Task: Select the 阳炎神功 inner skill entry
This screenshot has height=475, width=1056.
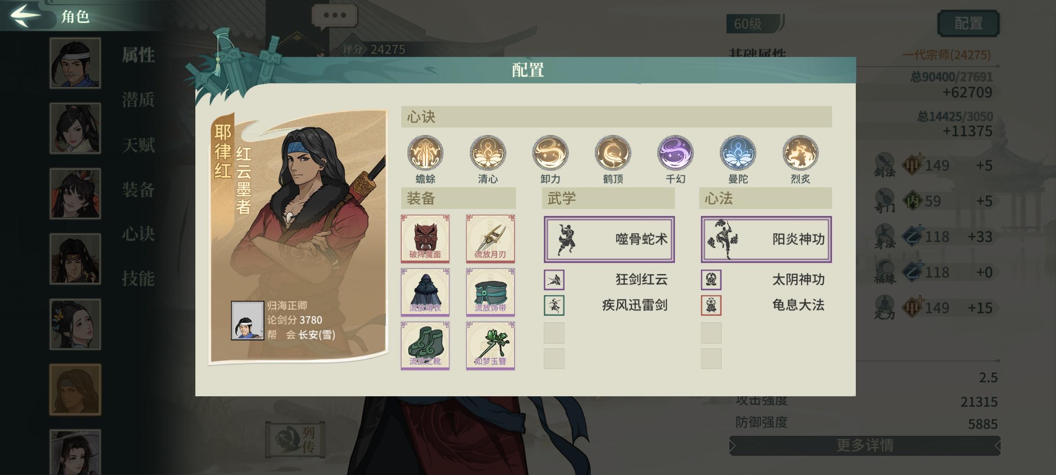Action: (x=766, y=239)
